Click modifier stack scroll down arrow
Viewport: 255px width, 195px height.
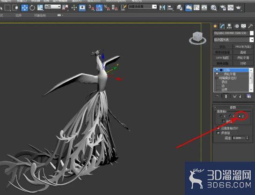point(251,90)
